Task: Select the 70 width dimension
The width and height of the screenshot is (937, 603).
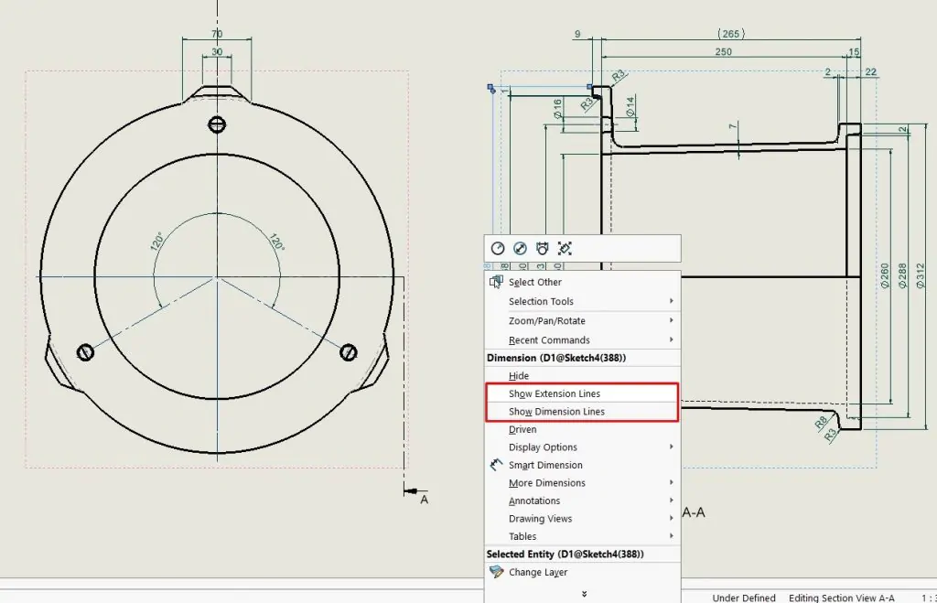Action: tap(217, 34)
